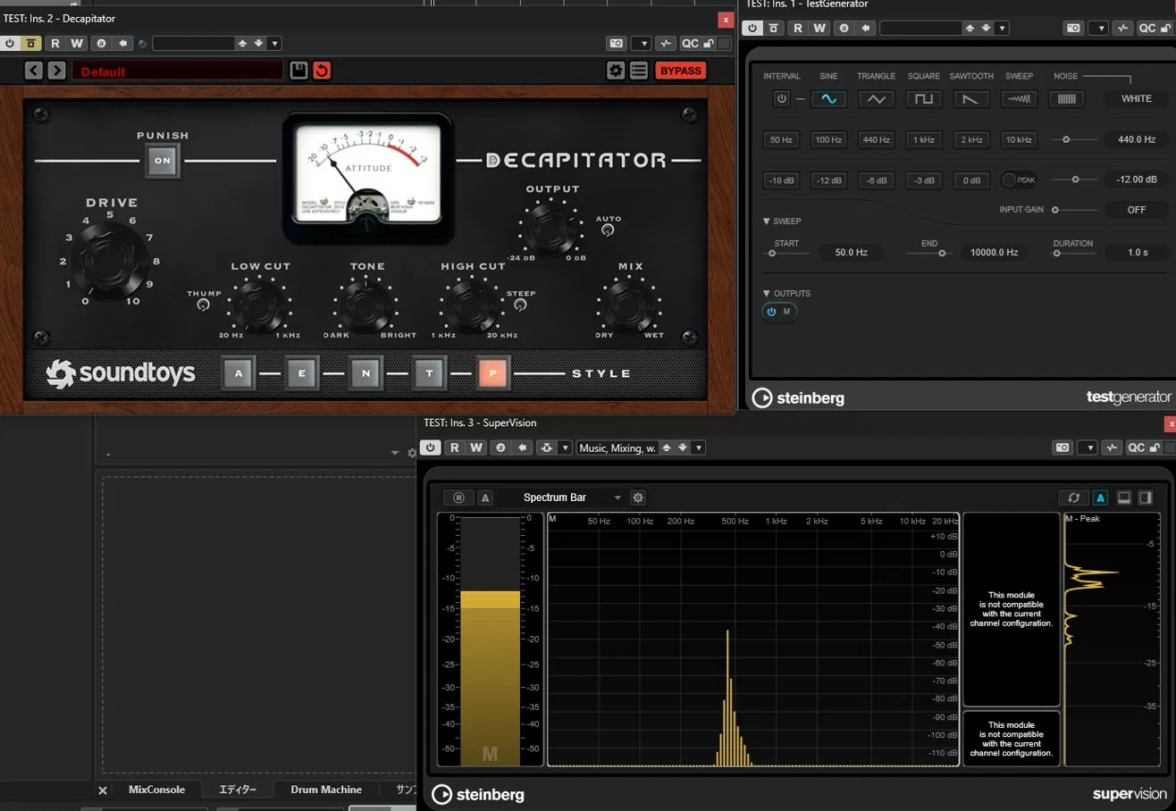Image resolution: width=1176 pixels, height=811 pixels.
Task: Select Decapitator style P
Action: tap(491, 373)
